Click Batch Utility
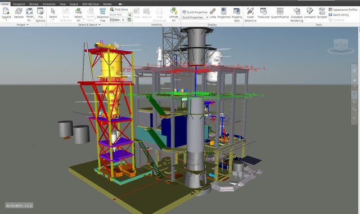The height and width of the screenshot is (214, 360). click(x=339, y=15)
